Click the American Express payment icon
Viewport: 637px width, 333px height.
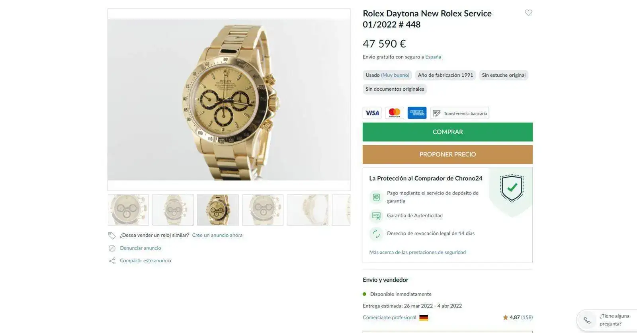tap(417, 113)
